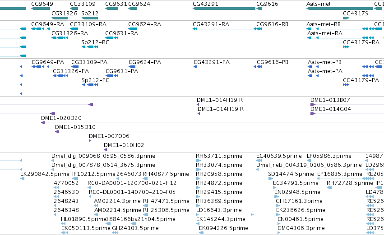Viewport: 384px width, 235px height.
Task: Click the DME1-014G04 clone label
Action: [x=331, y=109]
